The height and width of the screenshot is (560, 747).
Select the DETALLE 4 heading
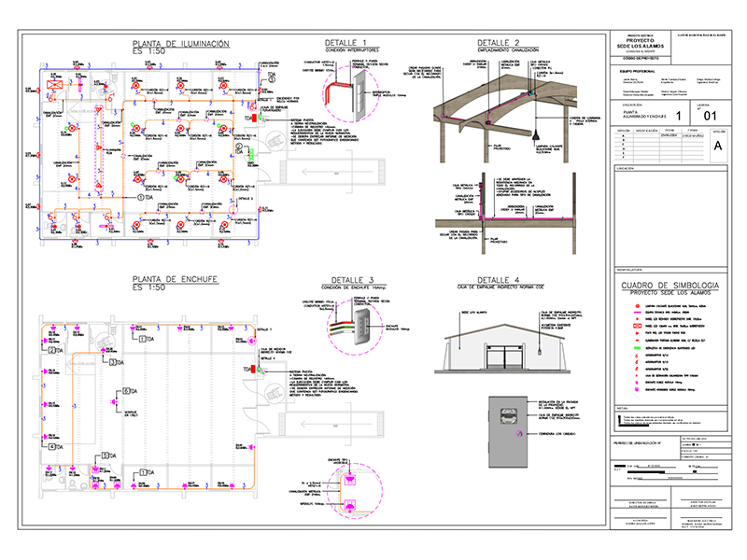499,280
